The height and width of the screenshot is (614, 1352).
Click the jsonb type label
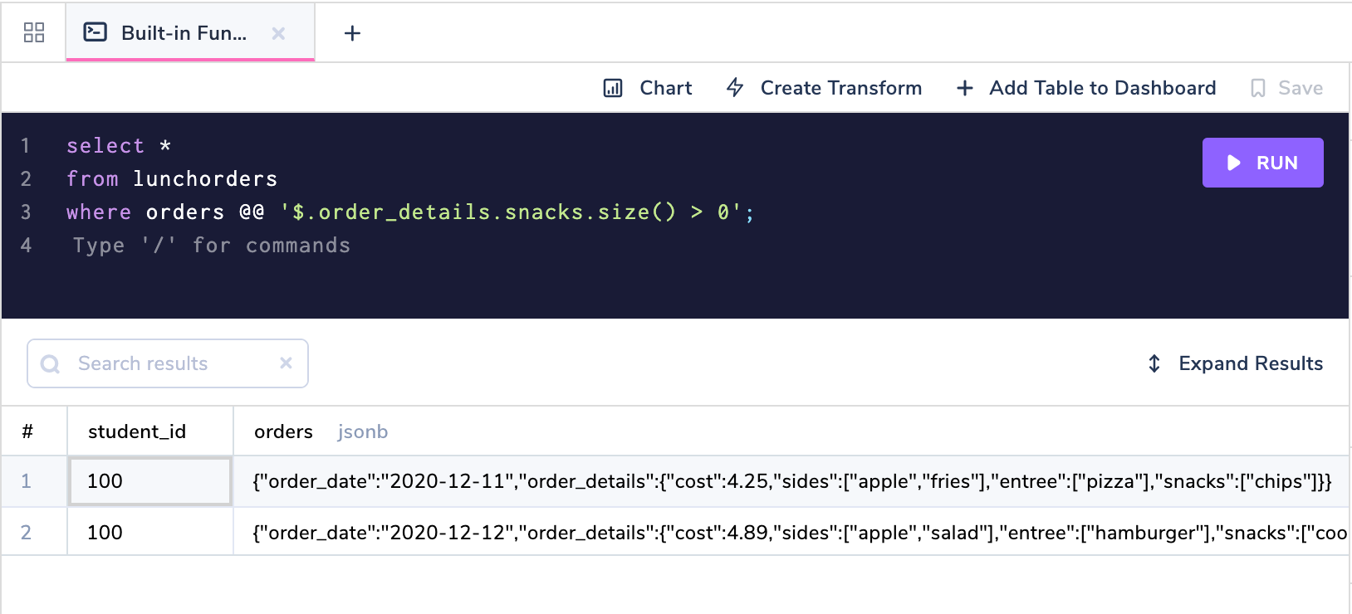[x=363, y=431]
